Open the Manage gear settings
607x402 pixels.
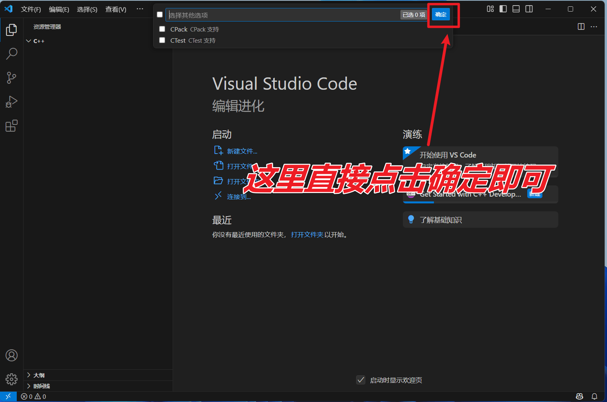coord(12,379)
